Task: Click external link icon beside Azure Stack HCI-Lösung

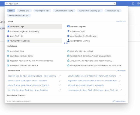Action: 59,76
